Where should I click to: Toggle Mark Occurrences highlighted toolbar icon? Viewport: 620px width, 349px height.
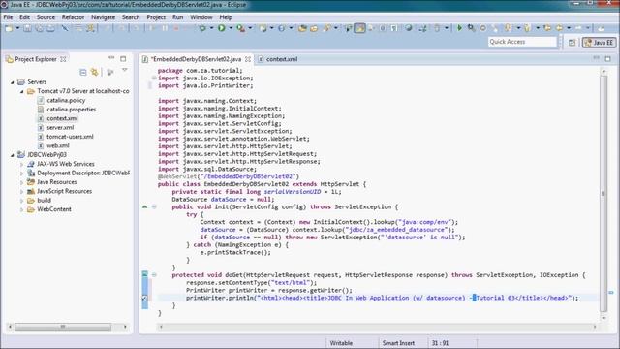point(359,28)
